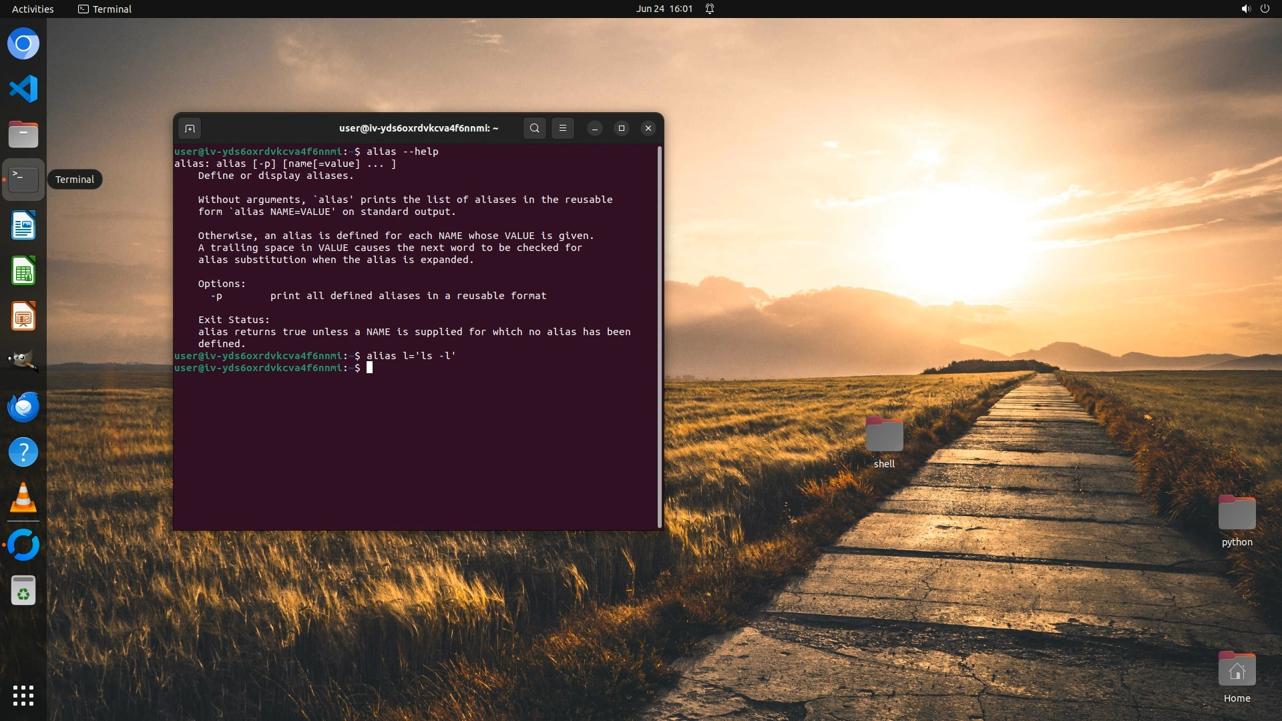Image resolution: width=1282 pixels, height=721 pixels.
Task: Click the Activities button
Action: click(33, 9)
